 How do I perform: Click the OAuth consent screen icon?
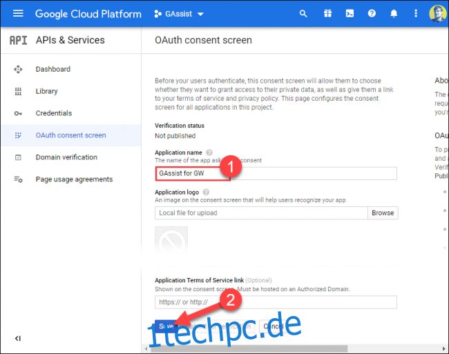(18, 135)
